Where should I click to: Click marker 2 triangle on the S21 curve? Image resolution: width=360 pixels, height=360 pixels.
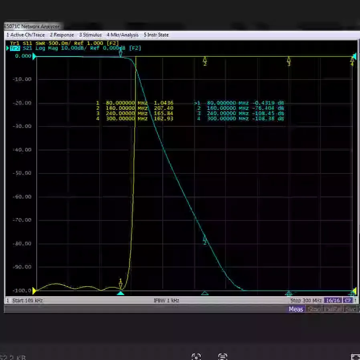(205, 240)
